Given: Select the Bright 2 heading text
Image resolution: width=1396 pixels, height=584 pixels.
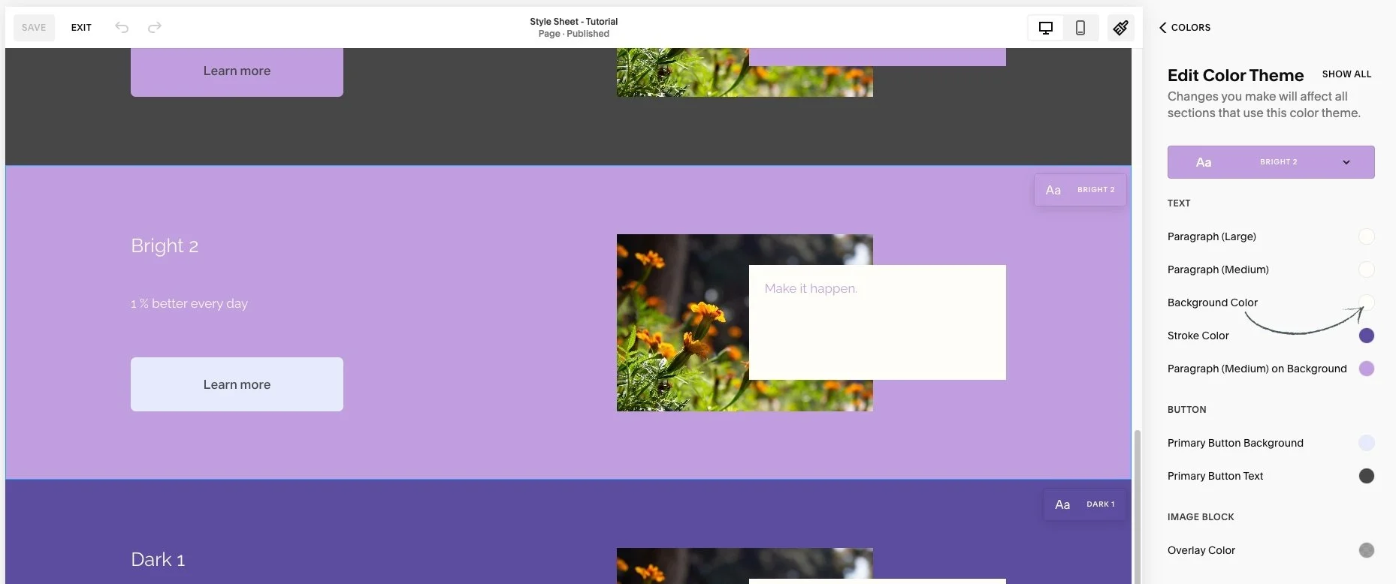Looking at the screenshot, I should click(x=165, y=246).
